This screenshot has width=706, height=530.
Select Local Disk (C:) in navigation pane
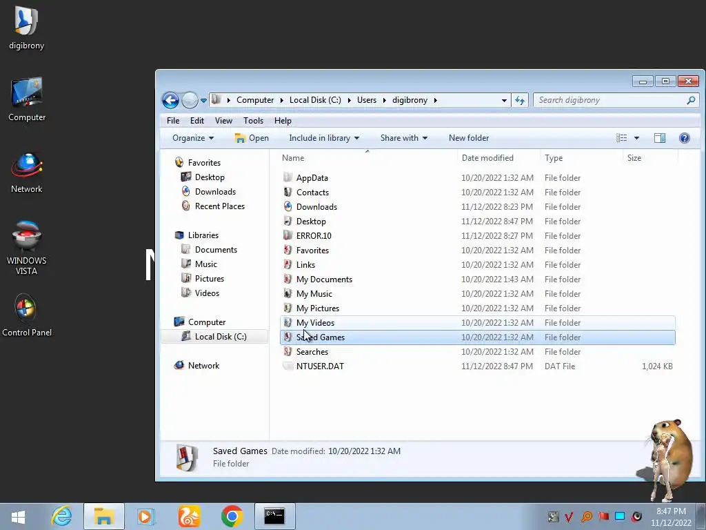click(214, 337)
